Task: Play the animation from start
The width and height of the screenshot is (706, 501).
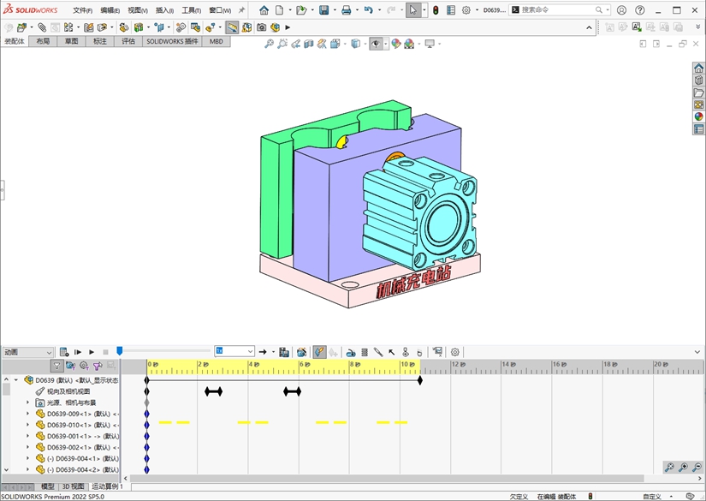Action: 78,352
